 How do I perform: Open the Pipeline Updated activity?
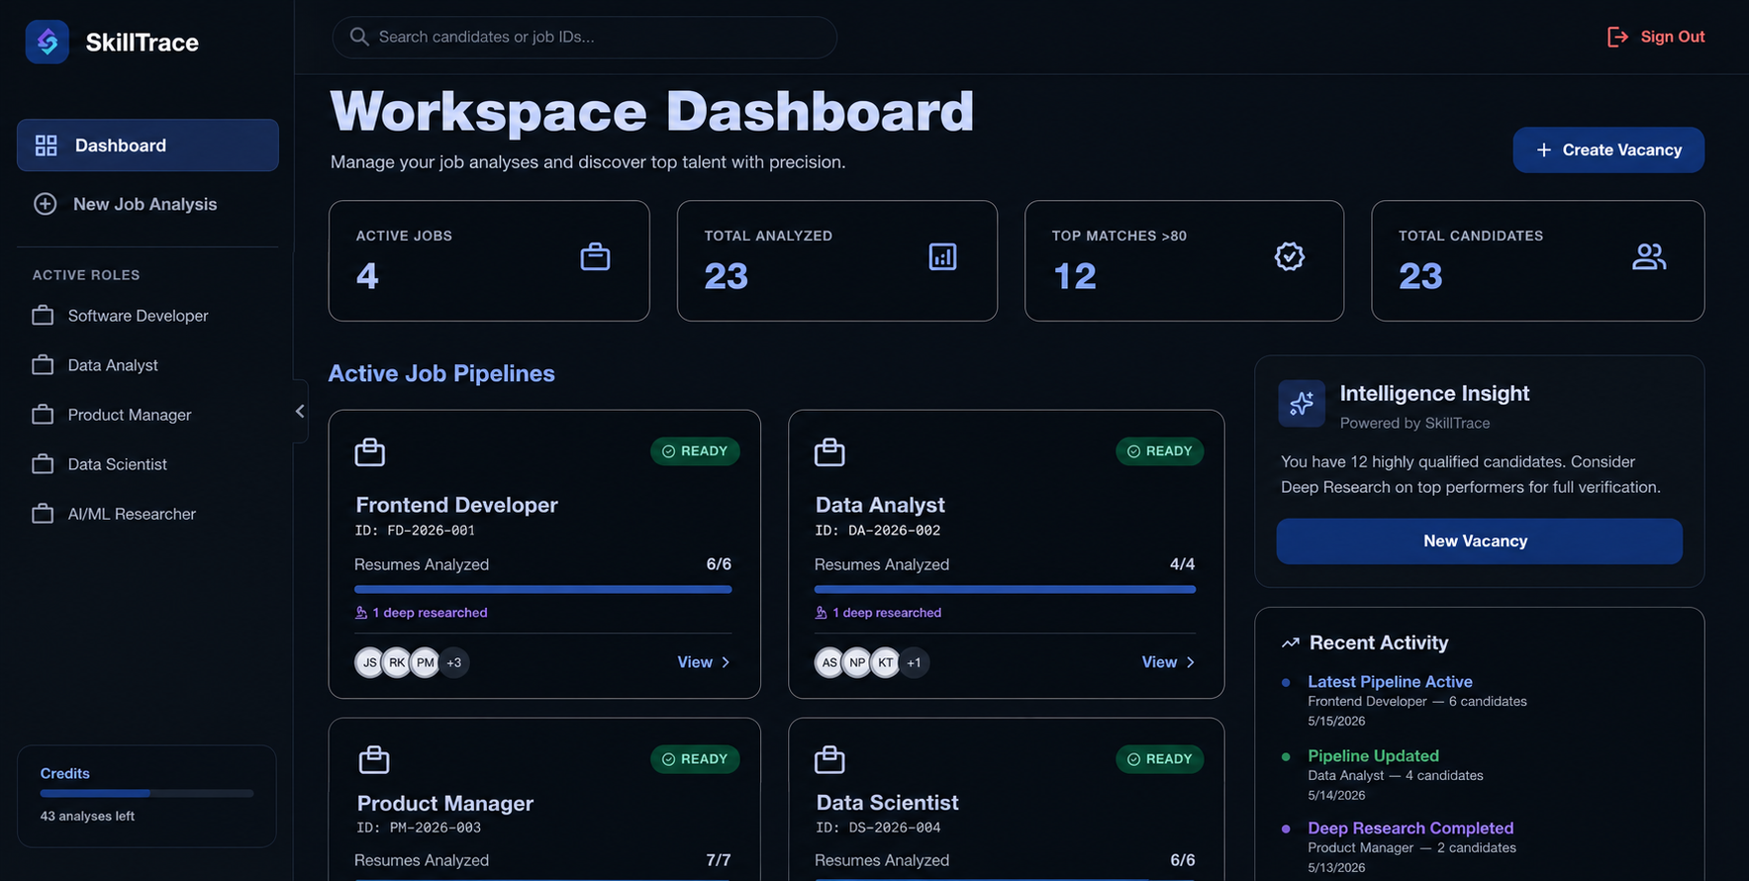tap(1373, 756)
